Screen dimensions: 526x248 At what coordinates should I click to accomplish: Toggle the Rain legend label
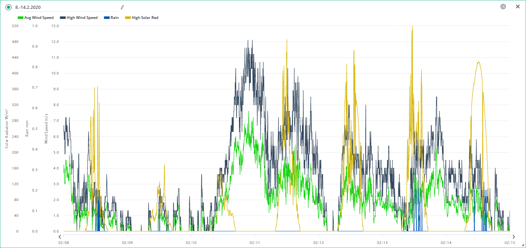[x=115, y=18]
